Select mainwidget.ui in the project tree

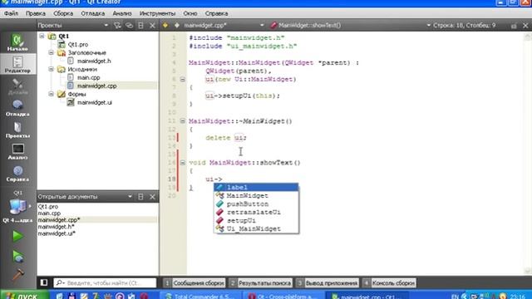tap(94, 102)
